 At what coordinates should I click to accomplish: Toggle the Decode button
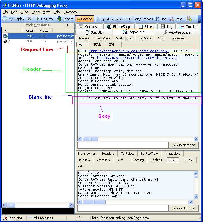coord(84,19)
